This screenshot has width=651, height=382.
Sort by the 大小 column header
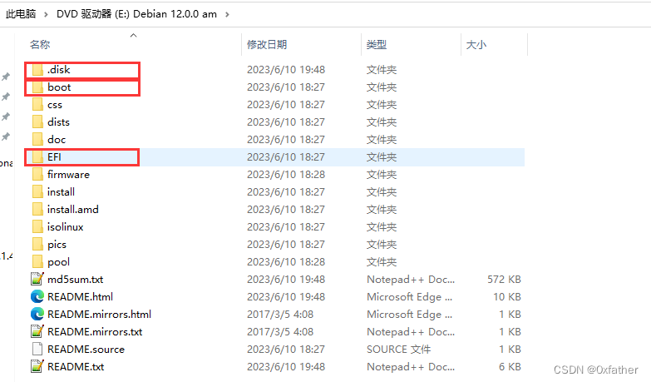476,44
